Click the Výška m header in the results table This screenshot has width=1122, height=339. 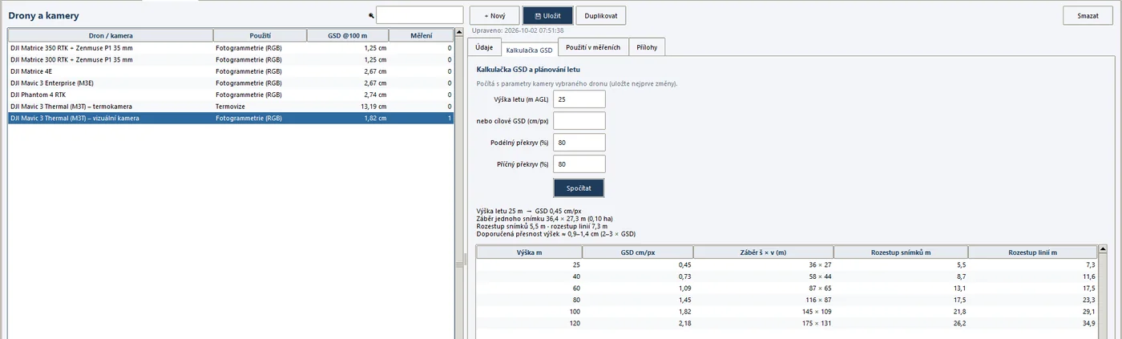529,252
